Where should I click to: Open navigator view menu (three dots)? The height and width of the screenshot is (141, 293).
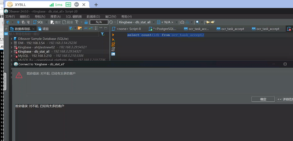96,28
